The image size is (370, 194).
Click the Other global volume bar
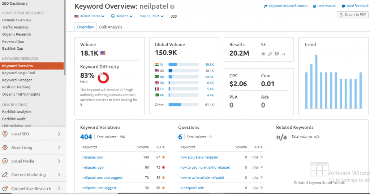click(x=183, y=105)
